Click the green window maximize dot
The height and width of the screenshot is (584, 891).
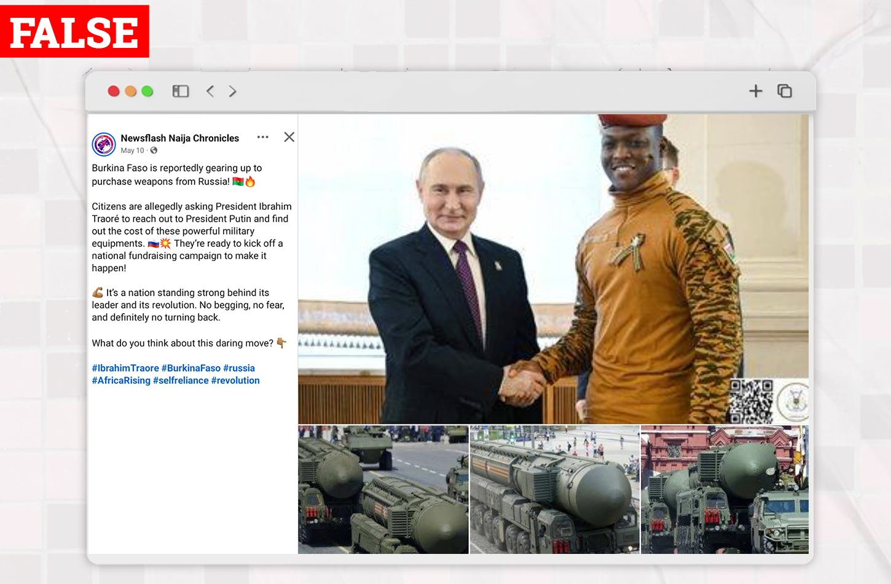147,91
